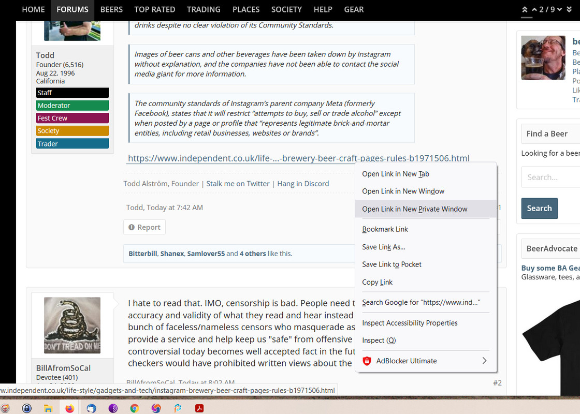Choose Open Link in New Tab

(426, 174)
